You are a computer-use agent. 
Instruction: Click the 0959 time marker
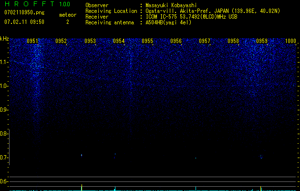(x=262, y=41)
